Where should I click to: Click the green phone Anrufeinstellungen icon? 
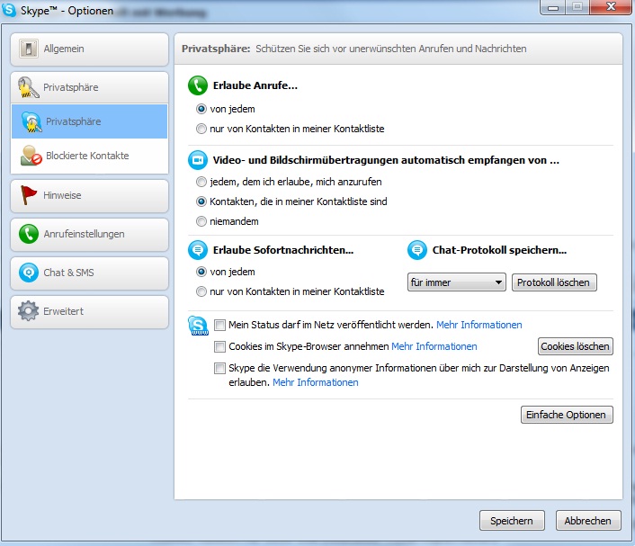point(29,234)
